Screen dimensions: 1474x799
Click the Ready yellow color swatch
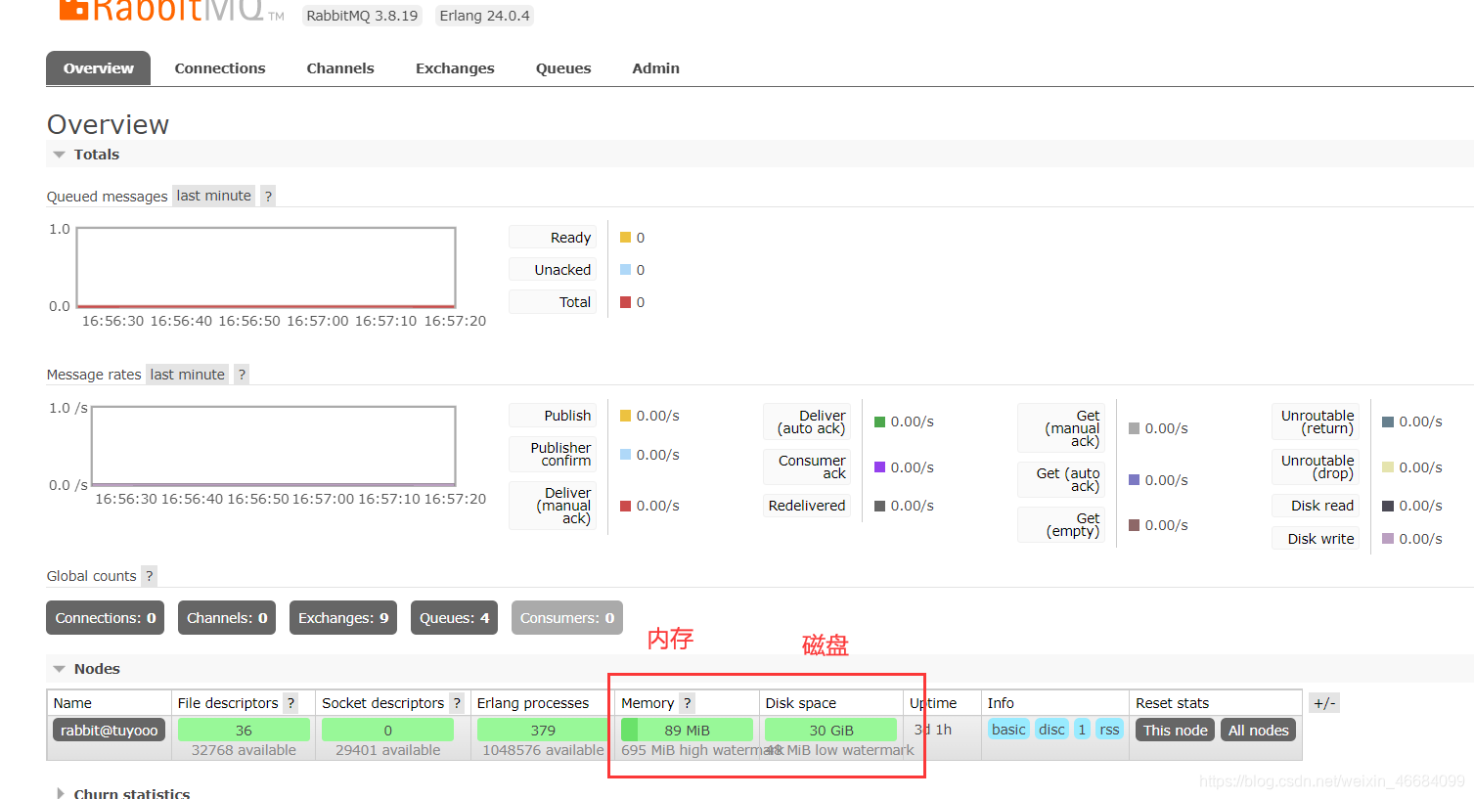626,238
